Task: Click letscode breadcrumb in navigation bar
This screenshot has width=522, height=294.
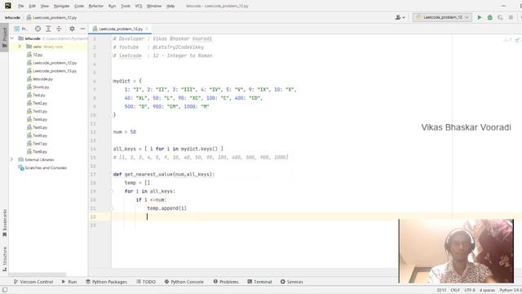Action: pyautogui.click(x=13, y=17)
